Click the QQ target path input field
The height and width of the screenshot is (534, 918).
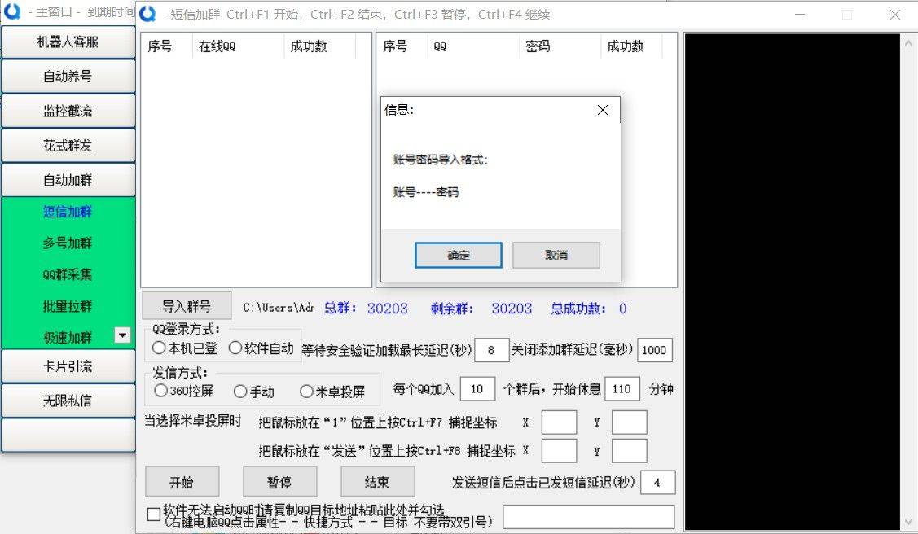click(x=589, y=517)
